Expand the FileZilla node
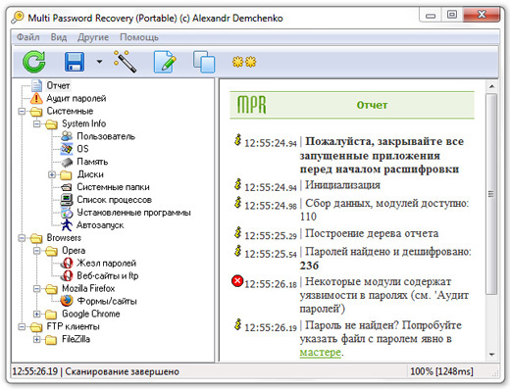 click(37, 339)
